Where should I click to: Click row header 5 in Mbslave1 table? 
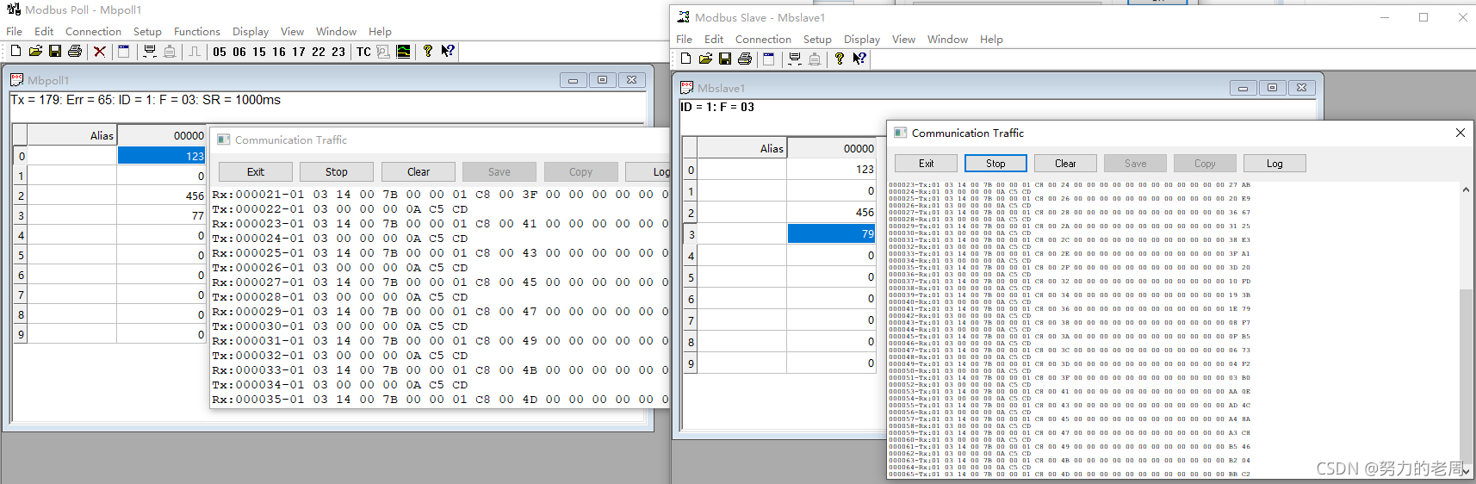click(691, 276)
